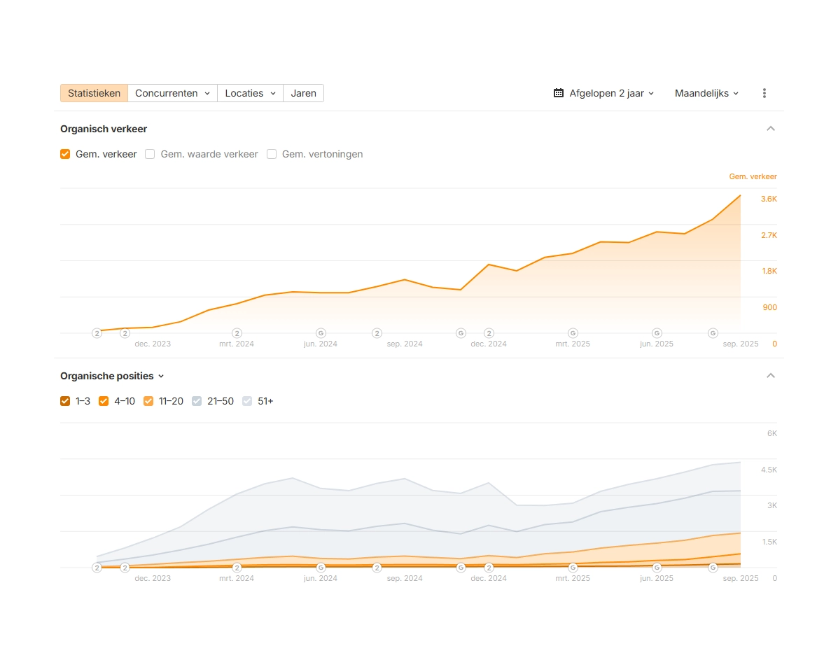Click Google update marker near jun. 2024 in traffic chart
This screenshot has width=838, height=667.
pyautogui.click(x=321, y=333)
